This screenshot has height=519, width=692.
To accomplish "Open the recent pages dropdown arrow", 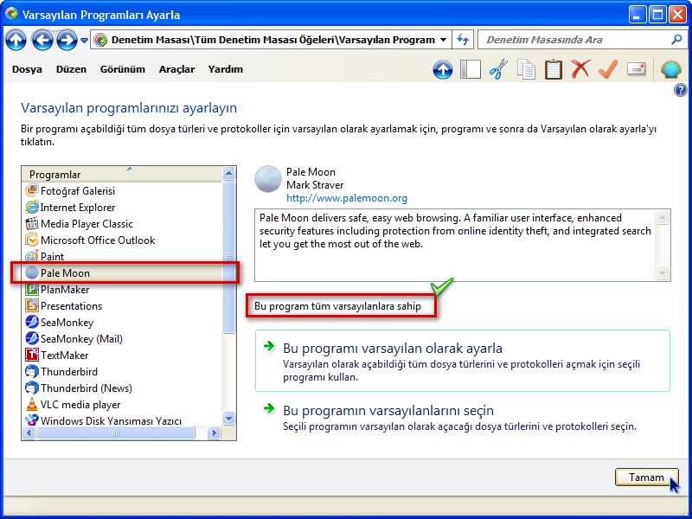I will (x=84, y=41).
